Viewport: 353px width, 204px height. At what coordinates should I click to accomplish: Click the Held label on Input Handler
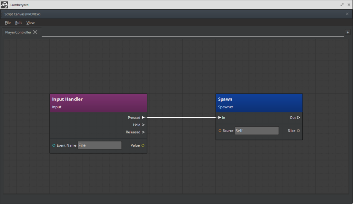pos(137,125)
